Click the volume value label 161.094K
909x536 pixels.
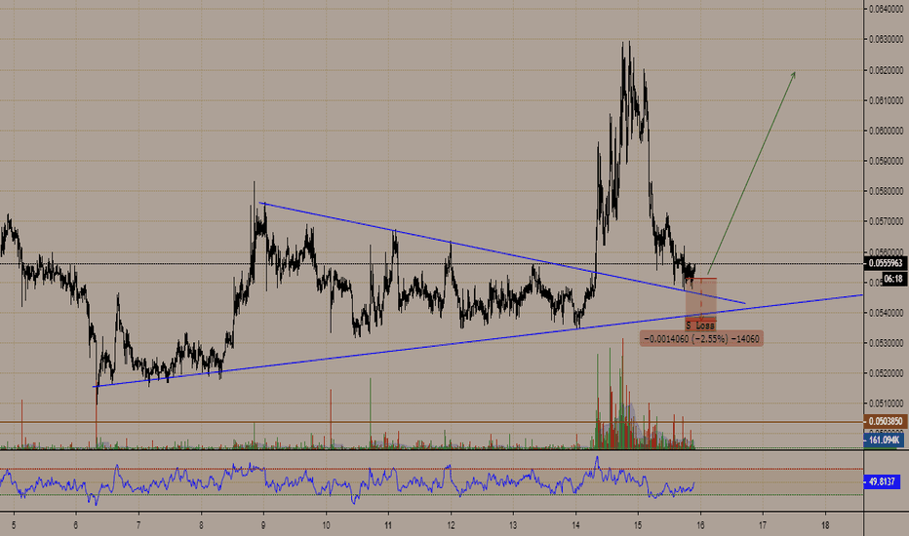click(x=884, y=440)
